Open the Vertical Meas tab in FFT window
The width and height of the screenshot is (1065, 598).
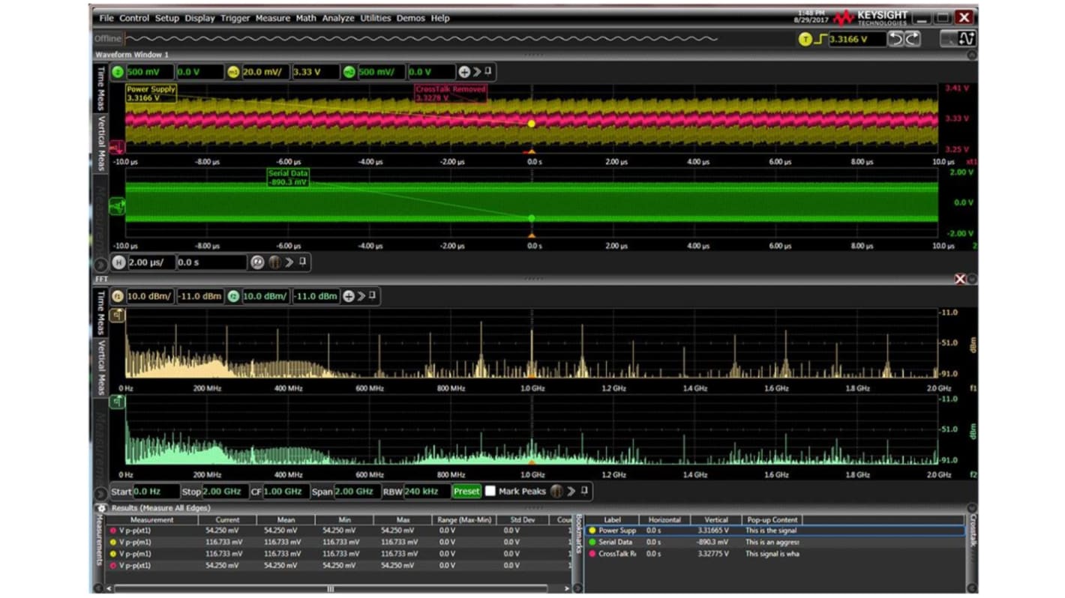click(100, 367)
